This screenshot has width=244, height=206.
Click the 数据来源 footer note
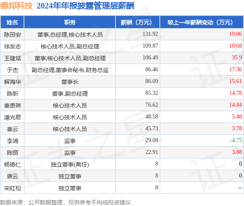(65, 202)
